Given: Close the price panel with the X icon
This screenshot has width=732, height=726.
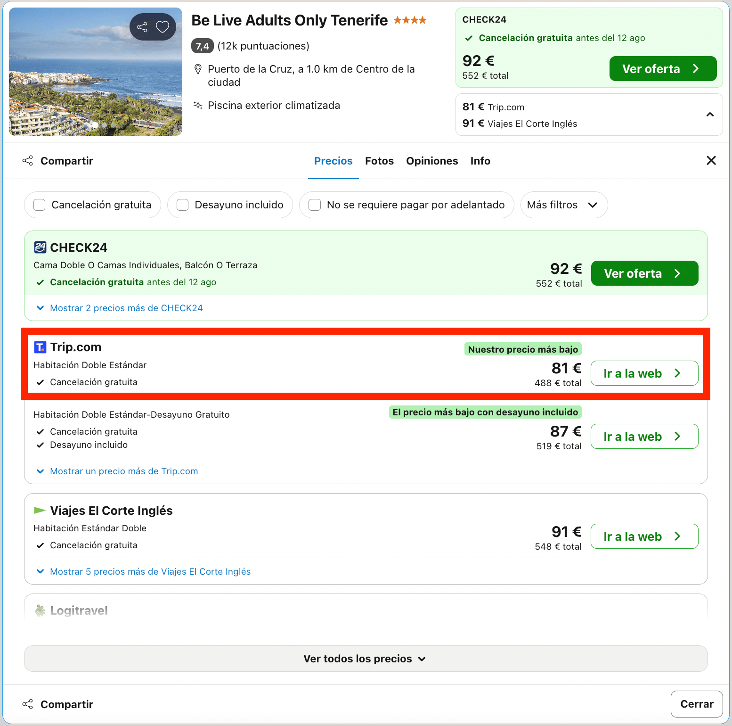Looking at the screenshot, I should 711,161.
